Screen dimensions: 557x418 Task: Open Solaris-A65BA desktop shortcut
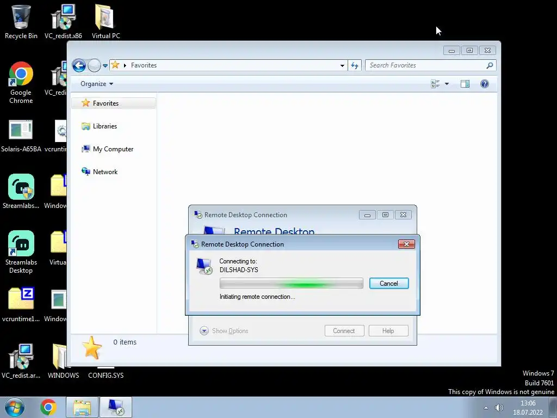[21, 136]
